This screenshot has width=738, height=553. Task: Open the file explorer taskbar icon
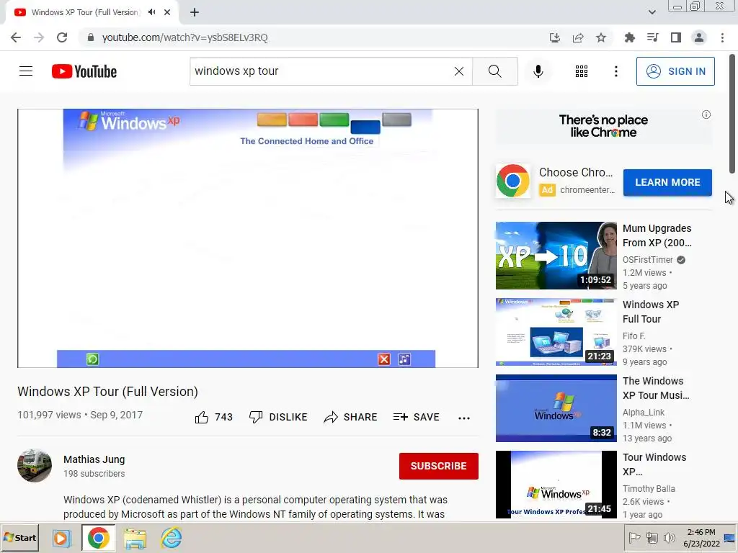[x=135, y=538]
